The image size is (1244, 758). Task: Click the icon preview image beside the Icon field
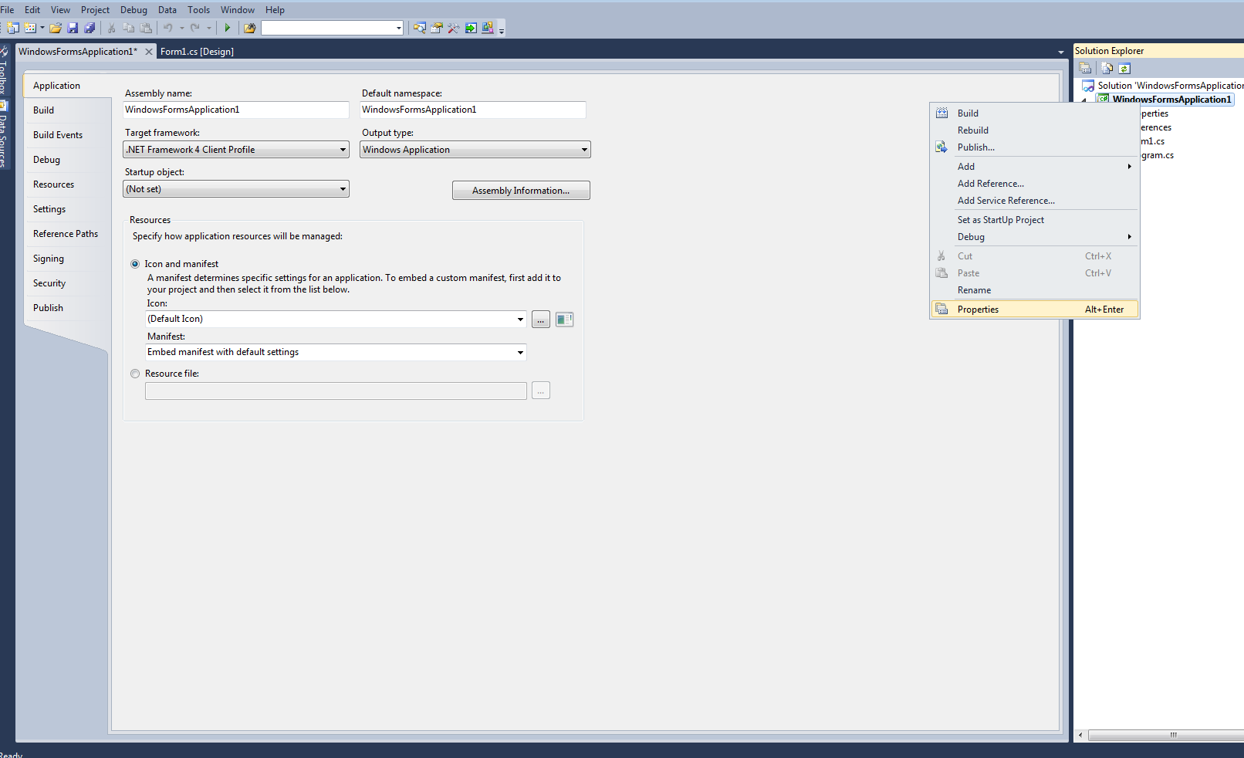click(565, 320)
